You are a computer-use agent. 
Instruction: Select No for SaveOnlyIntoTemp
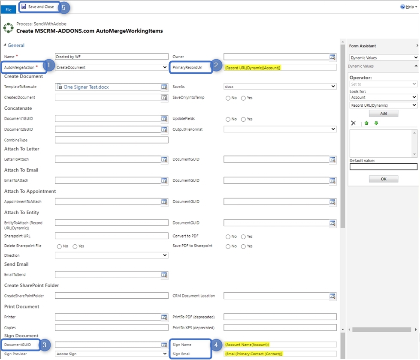[x=228, y=98]
